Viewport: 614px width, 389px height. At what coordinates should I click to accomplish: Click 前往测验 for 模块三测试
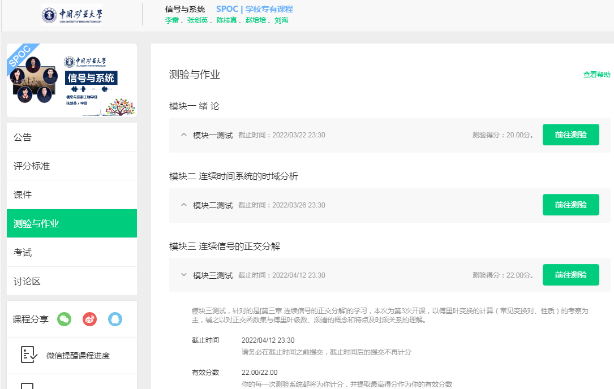tap(570, 275)
